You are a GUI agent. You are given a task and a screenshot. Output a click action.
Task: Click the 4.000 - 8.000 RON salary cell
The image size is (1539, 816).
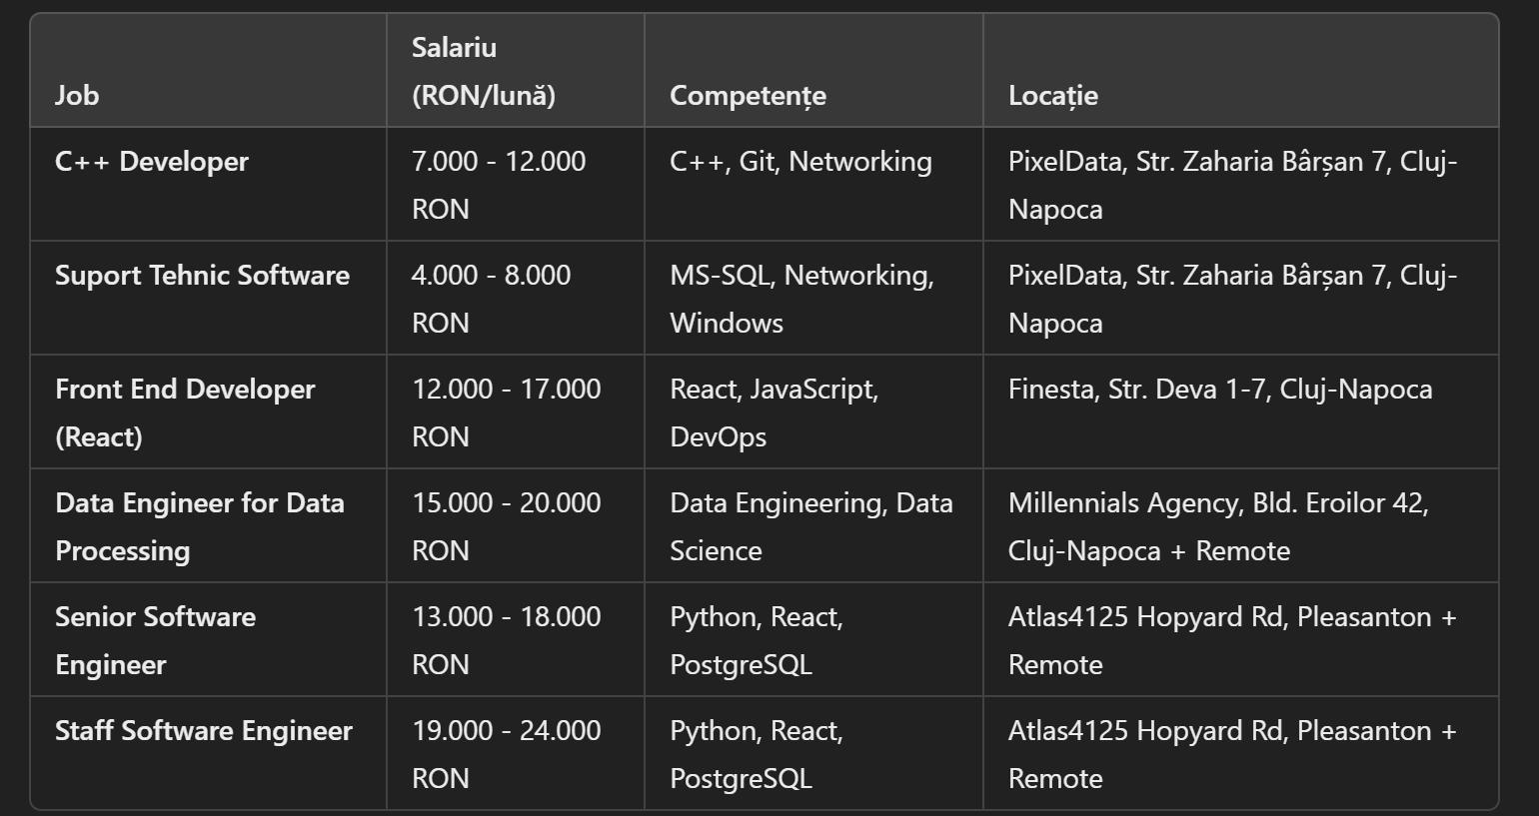click(491, 299)
